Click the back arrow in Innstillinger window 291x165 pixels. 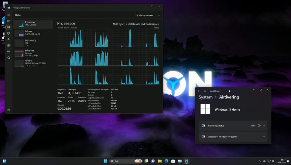click(199, 91)
